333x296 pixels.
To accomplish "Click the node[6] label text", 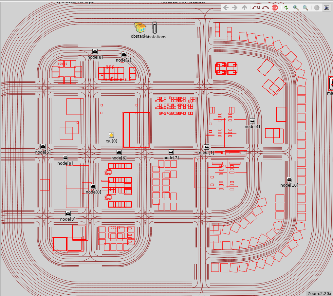I will click(x=119, y=158).
